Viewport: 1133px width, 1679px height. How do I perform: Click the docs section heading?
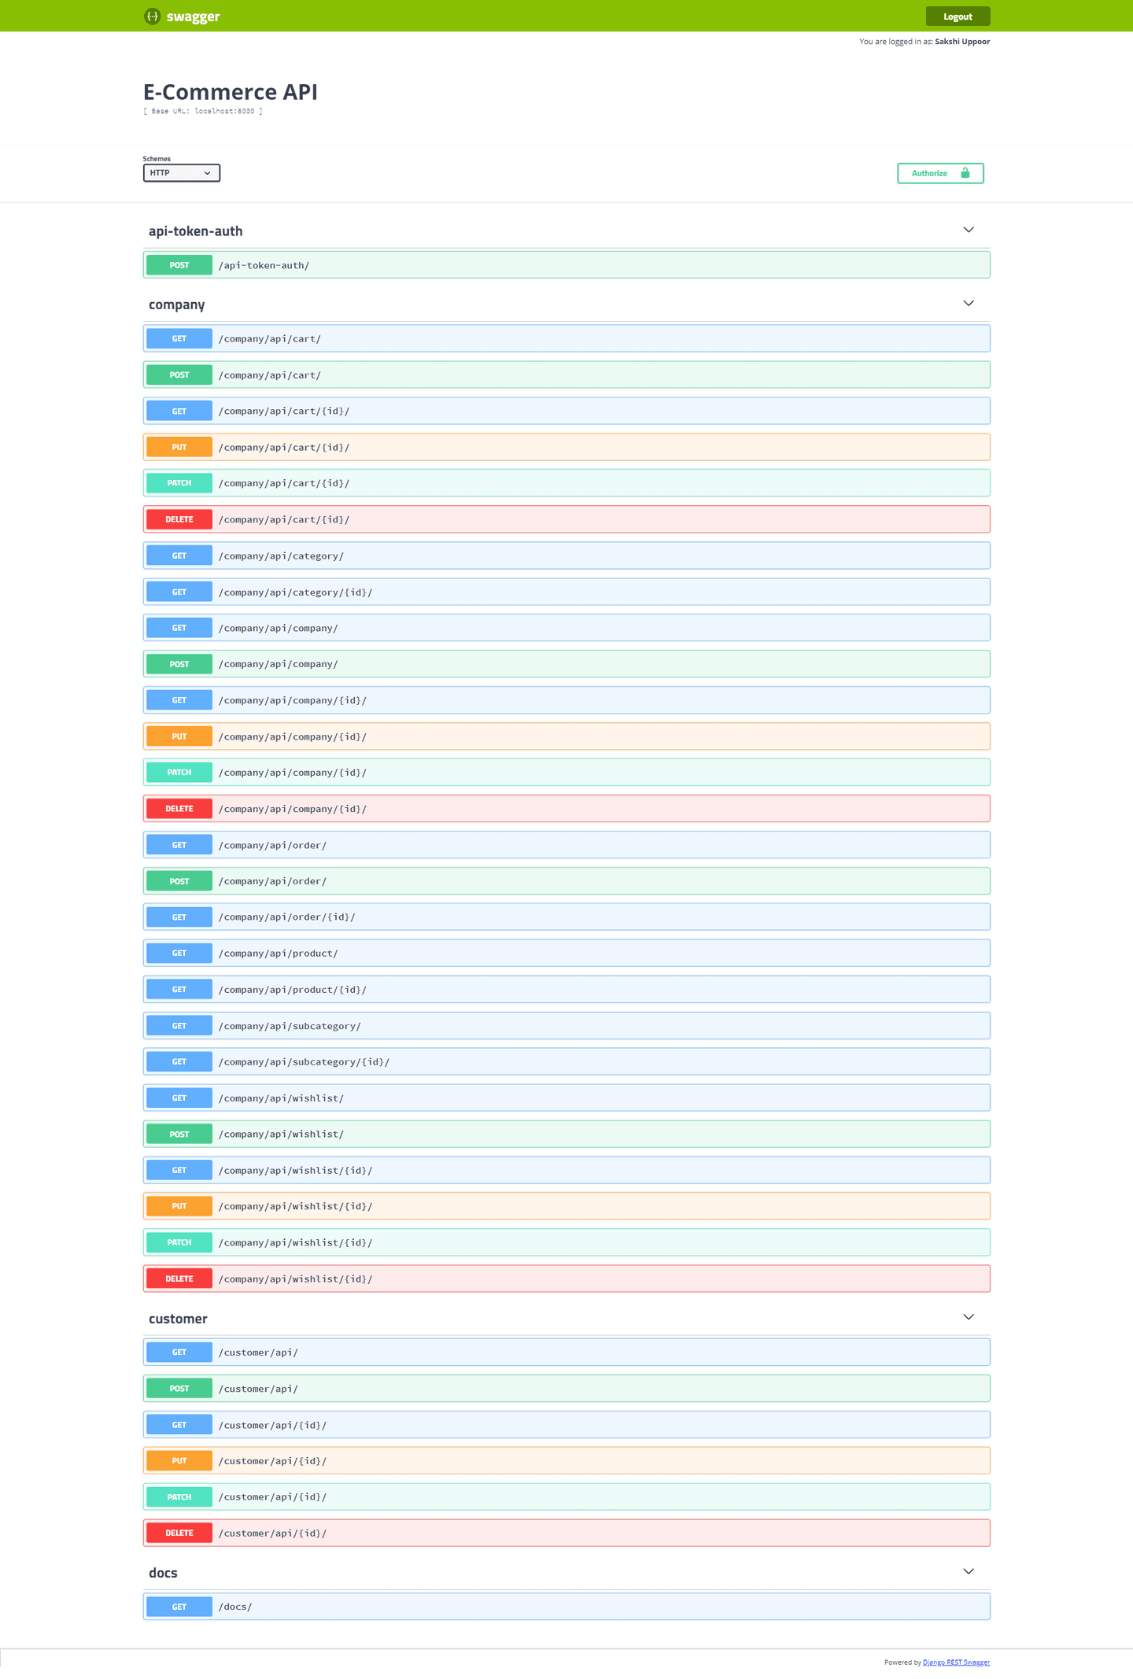[163, 1573]
